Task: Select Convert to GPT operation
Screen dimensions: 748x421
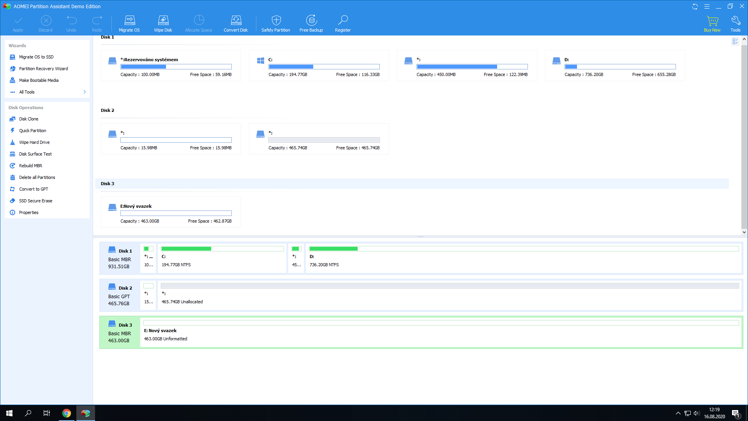Action: click(x=34, y=189)
